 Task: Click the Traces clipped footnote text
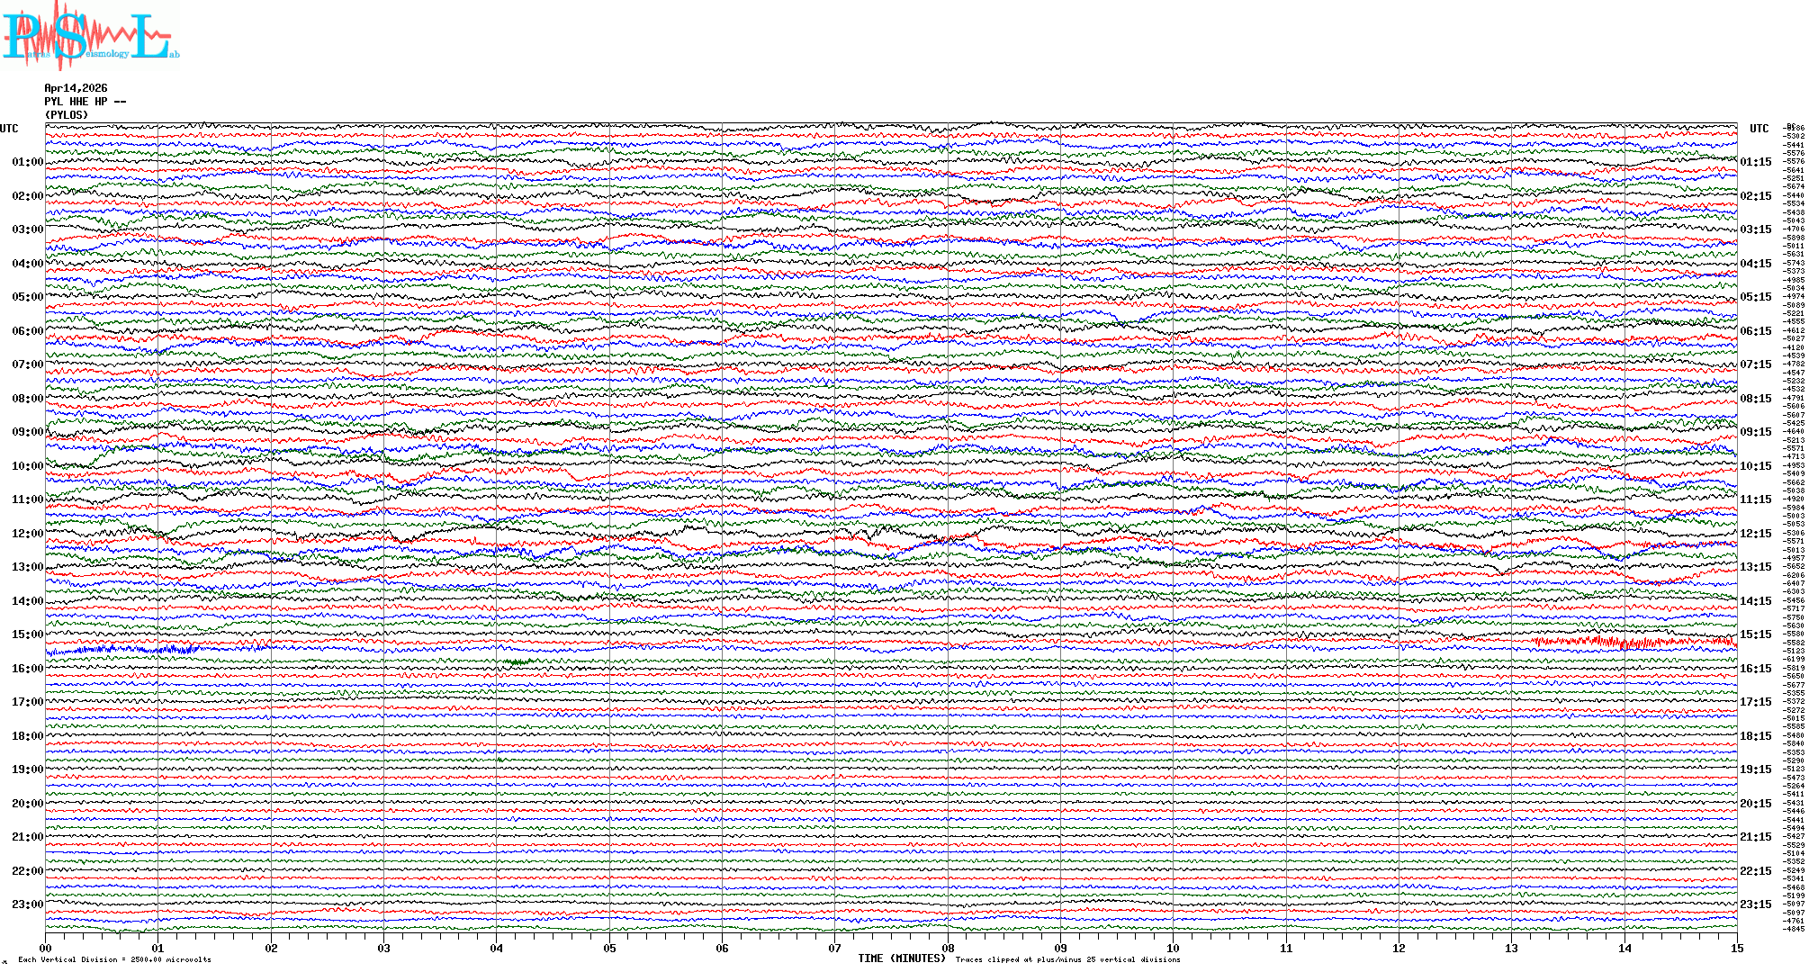tap(1067, 959)
